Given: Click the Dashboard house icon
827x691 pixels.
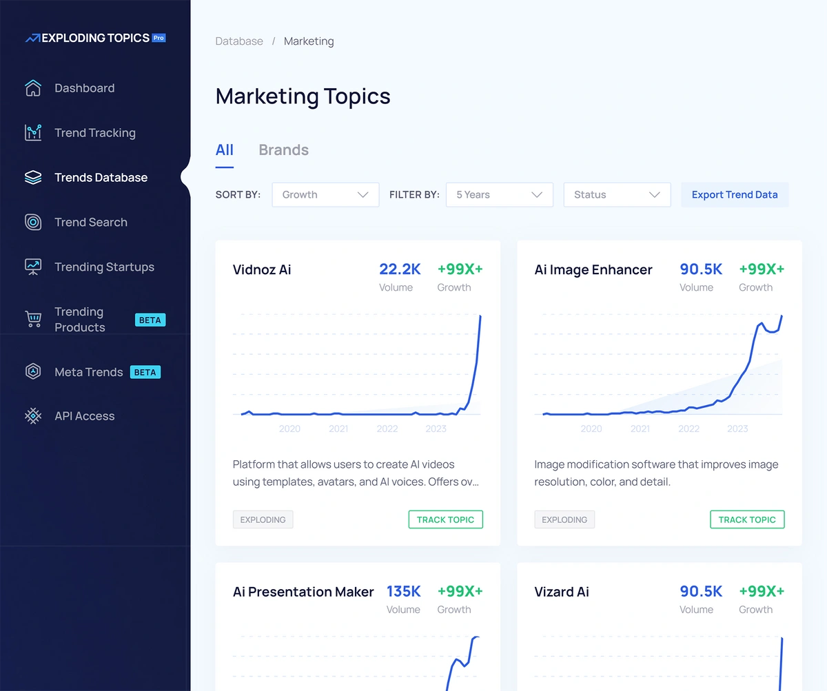Looking at the screenshot, I should pyautogui.click(x=33, y=88).
